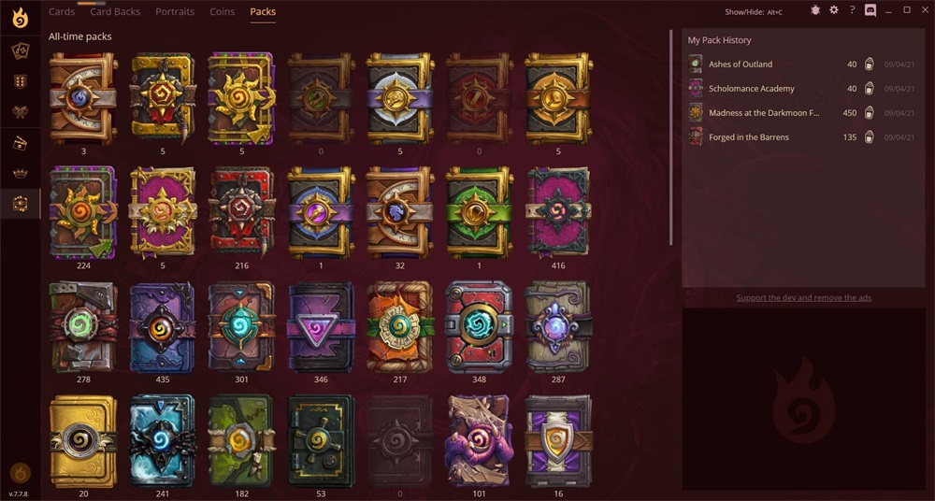Select the golden pack showing 20
Viewport: 935px width, 501px height.
[83, 440]
